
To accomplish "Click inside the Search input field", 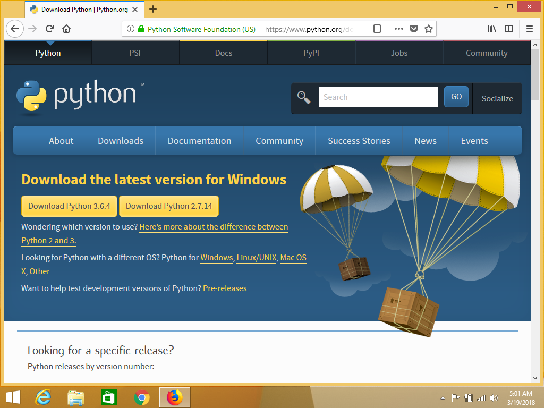I will (378, 97).
